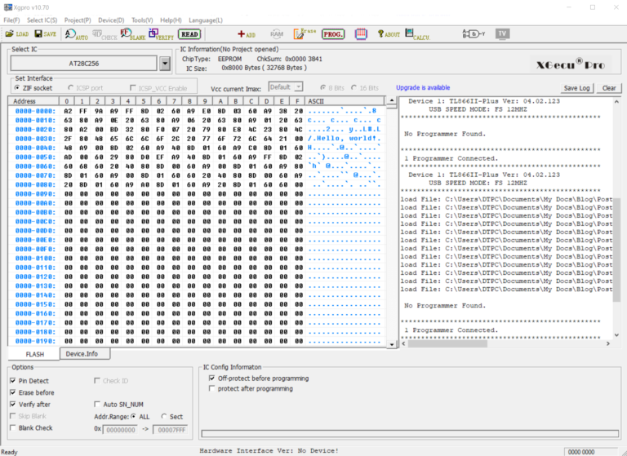The width and height of the screenshot is (627, 456).
Task: Expand the Select IC dropdown arrow
Action: pyautogui.click(x=165, y=63)
